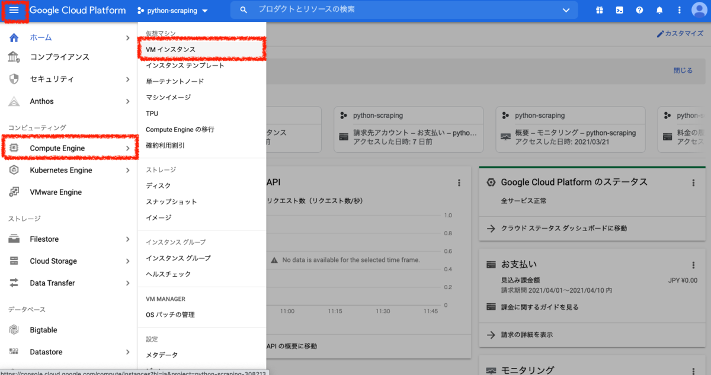This screenshot has width=711, height=375.
Task: Click the Kubernetes Engine icon
Action: [x=14, y=170]
